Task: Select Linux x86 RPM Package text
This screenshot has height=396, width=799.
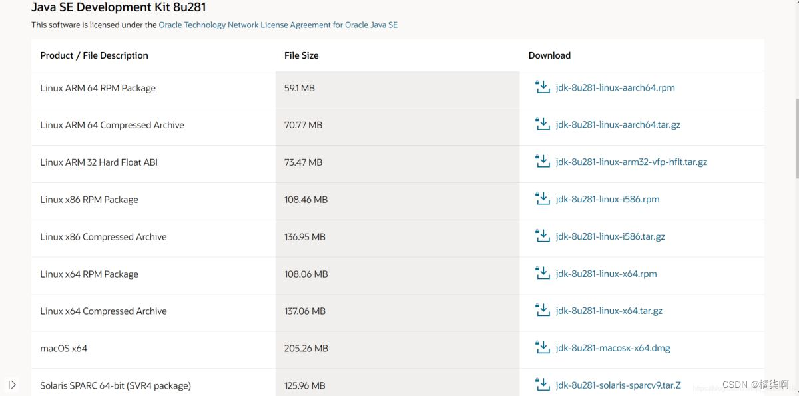Action: [89, 200]
